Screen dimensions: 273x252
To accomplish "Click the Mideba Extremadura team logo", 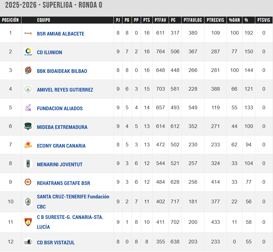I will pyautogui.click(x=28, y=126).
